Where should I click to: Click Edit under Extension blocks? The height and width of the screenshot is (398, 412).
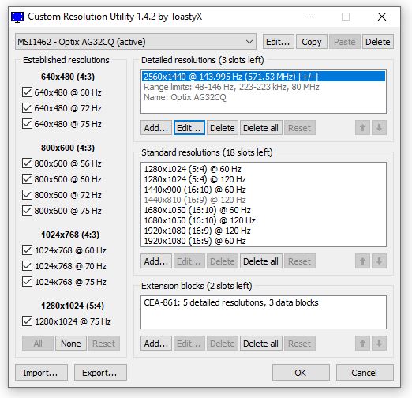coord(189,344)
